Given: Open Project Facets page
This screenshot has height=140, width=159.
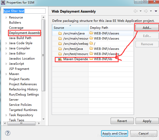Looking at the screenshot, I should pos(19,79).
